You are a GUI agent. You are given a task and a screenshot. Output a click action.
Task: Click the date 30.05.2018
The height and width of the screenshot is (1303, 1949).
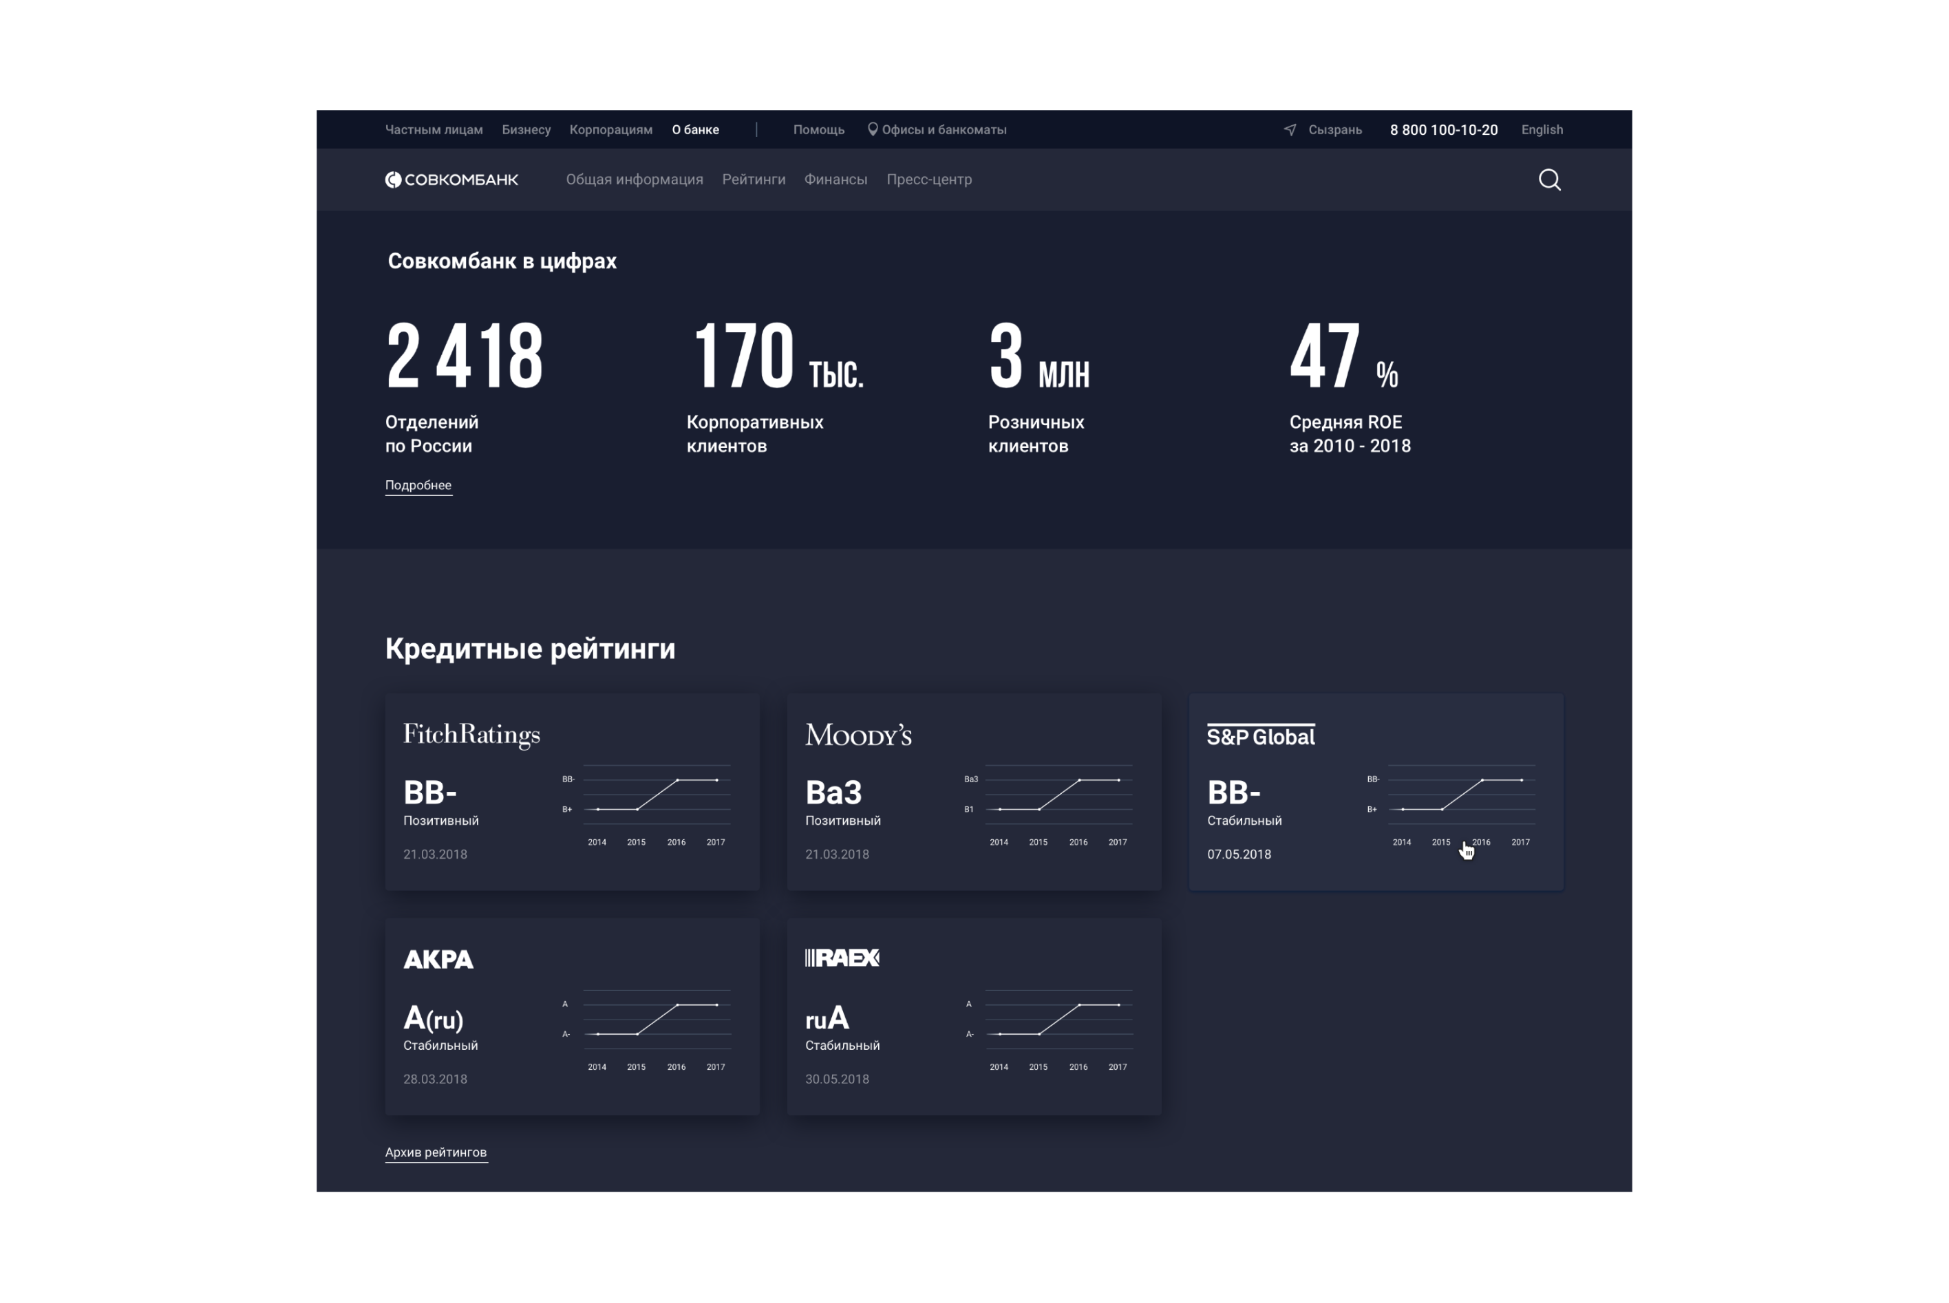(837, 1079)
